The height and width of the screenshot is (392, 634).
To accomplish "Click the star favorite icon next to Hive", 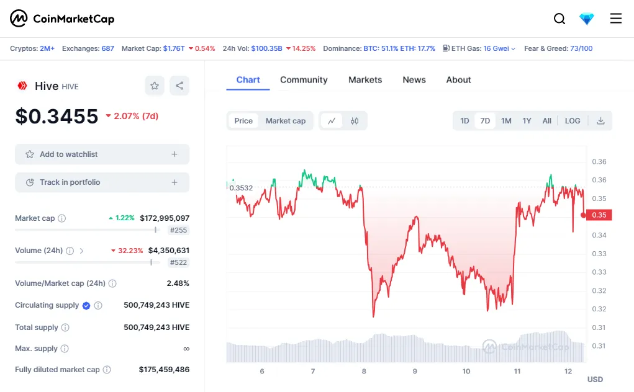I will 155,86.
